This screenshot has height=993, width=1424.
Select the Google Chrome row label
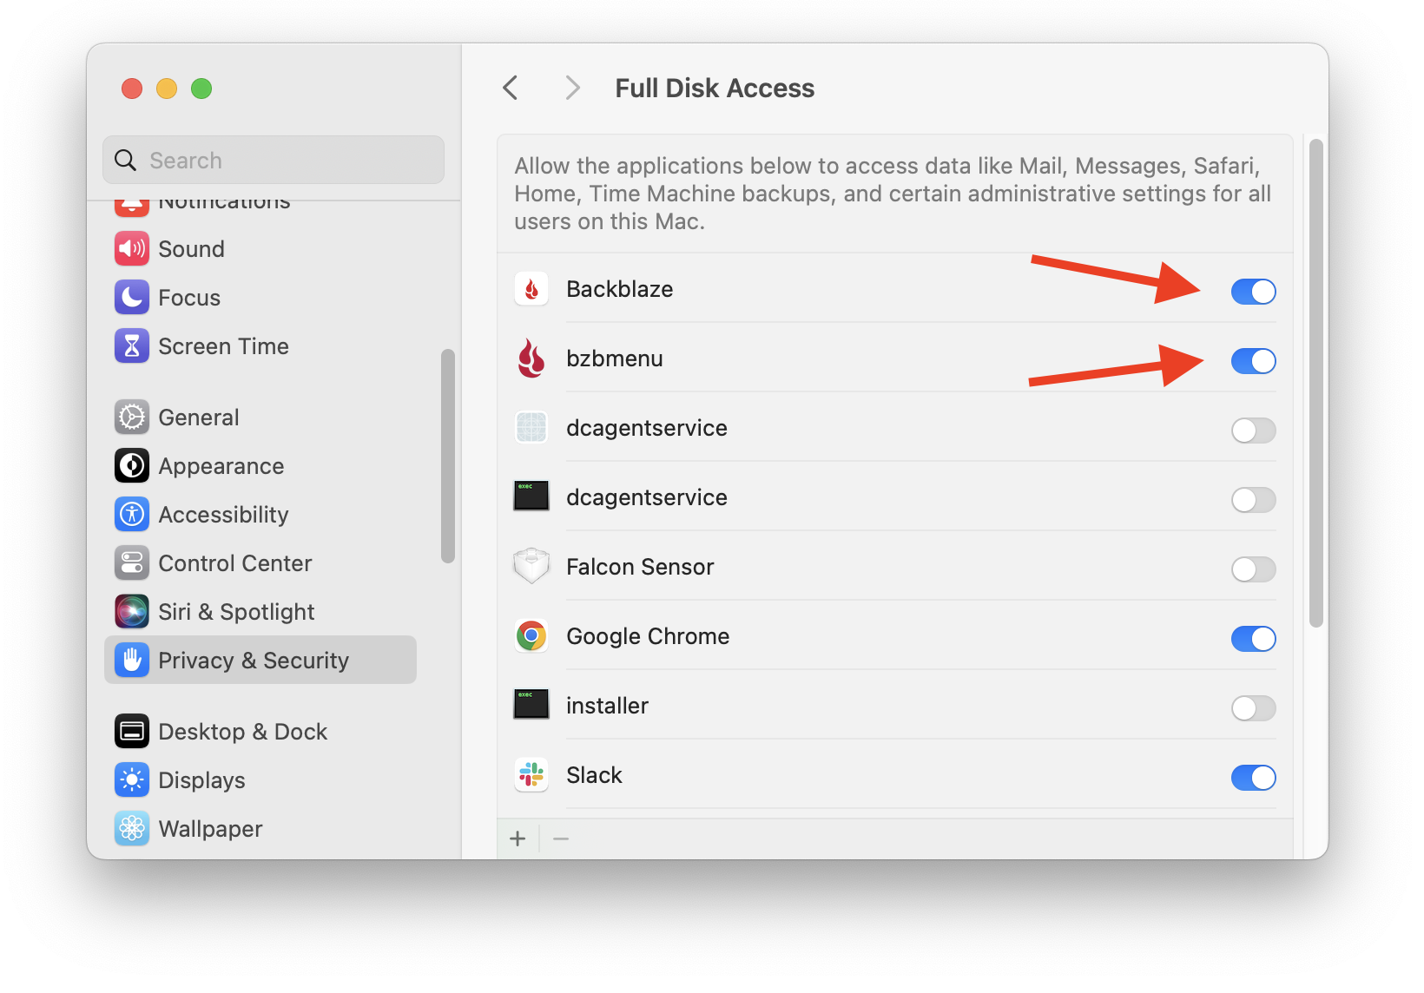click(648, 636)
